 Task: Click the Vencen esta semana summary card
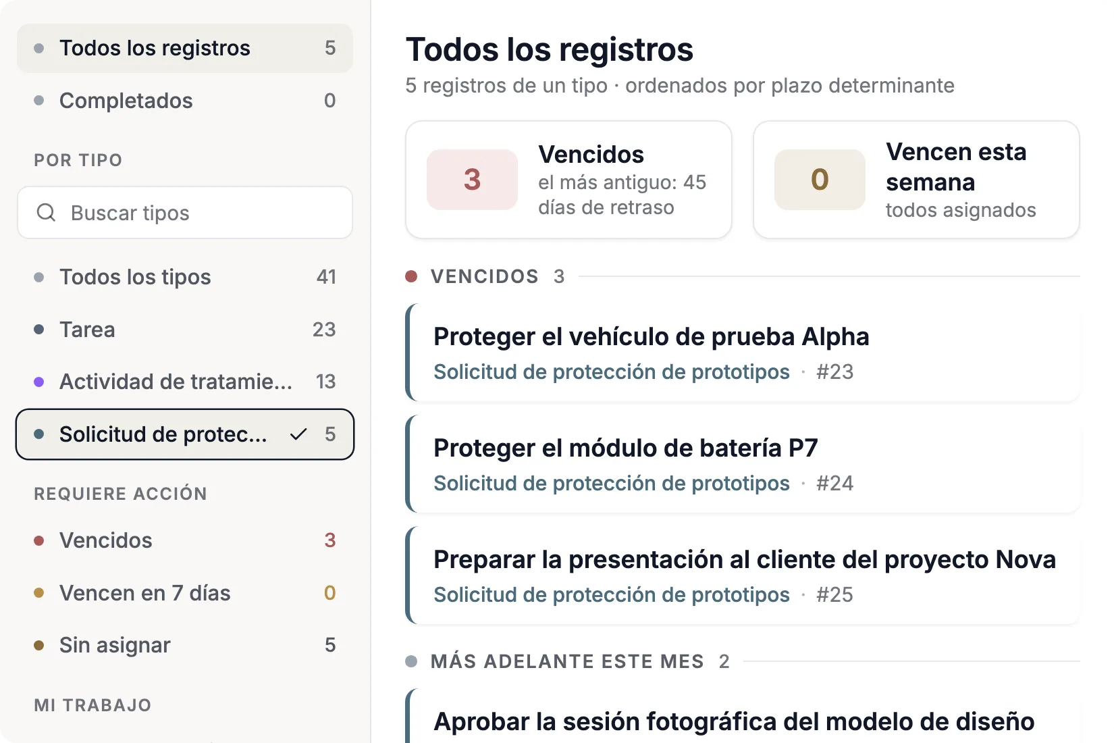916,180
